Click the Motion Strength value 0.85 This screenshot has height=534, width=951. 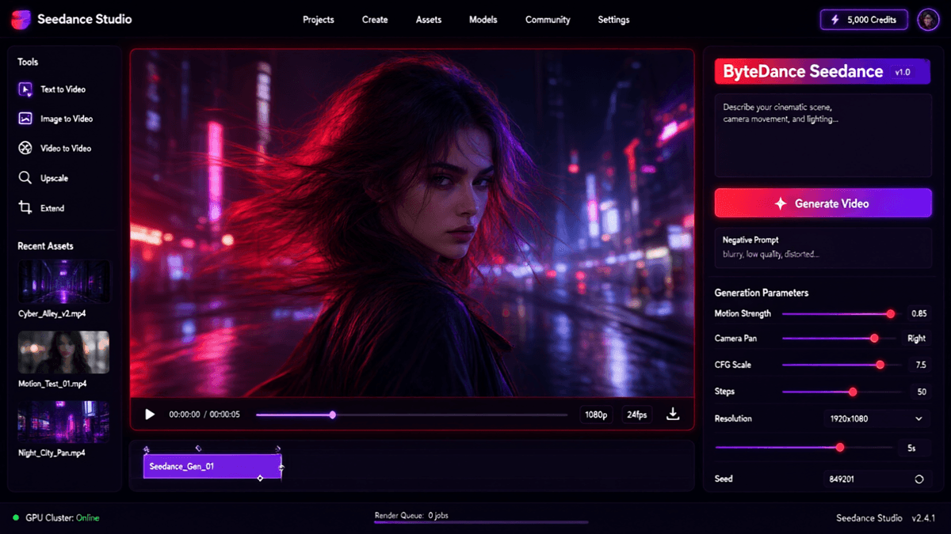pos(919,314)
